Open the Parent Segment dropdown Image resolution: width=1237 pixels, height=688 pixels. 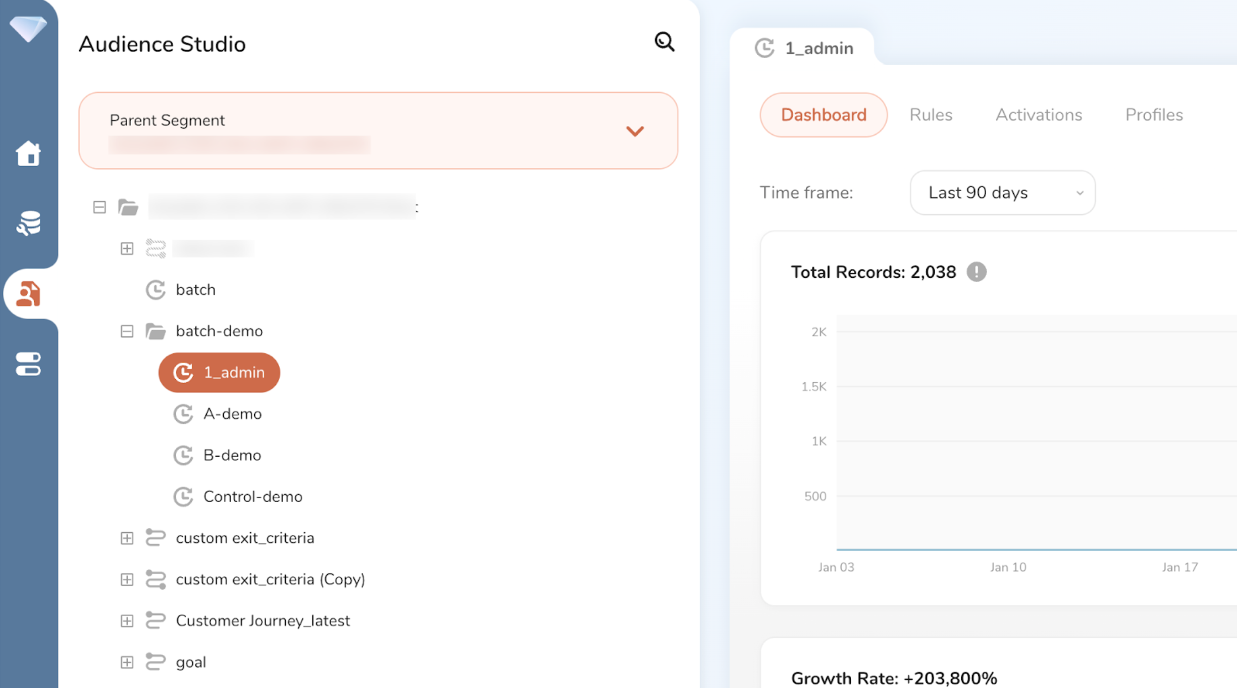(x=635, y=131)
